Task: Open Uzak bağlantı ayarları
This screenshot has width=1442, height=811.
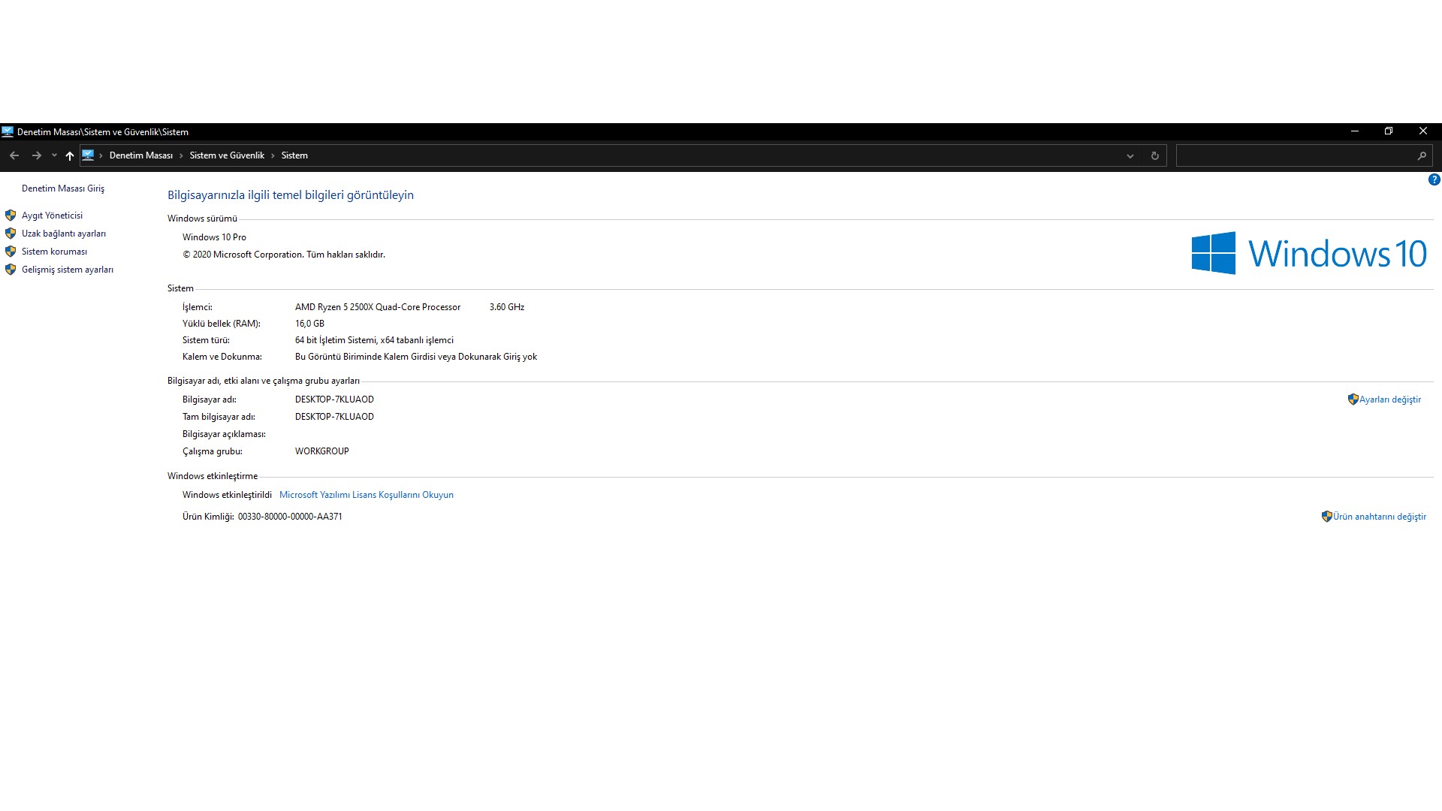Action: point(64,234)
